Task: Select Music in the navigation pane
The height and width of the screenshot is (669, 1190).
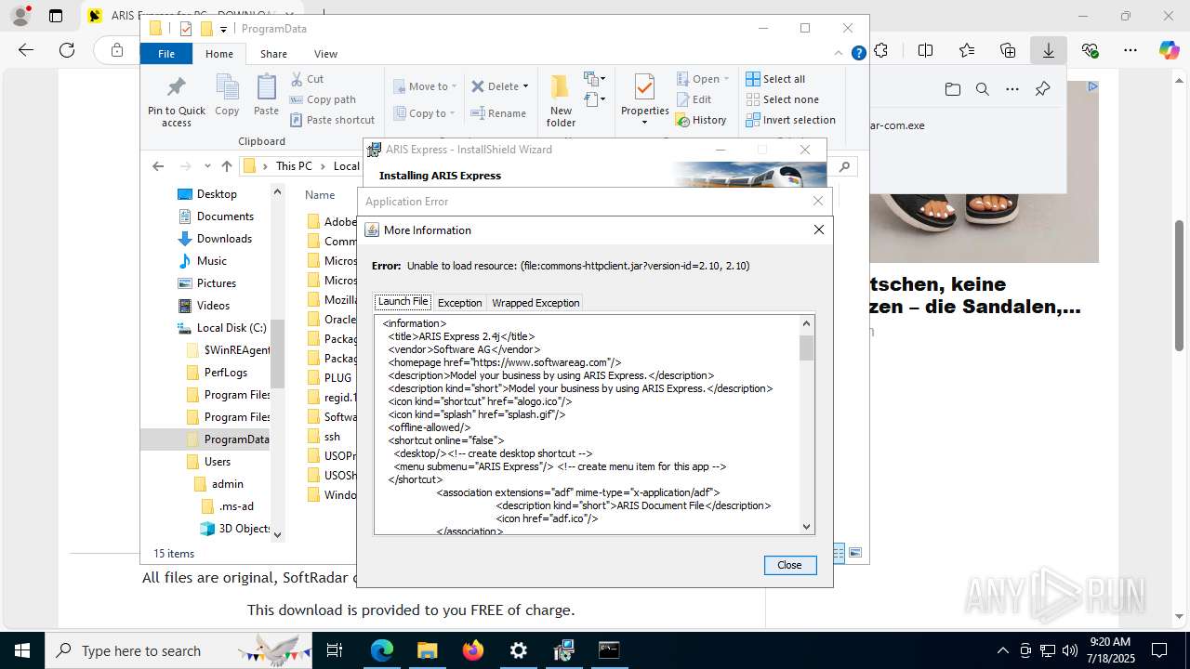Action: (x=212, y=261)
